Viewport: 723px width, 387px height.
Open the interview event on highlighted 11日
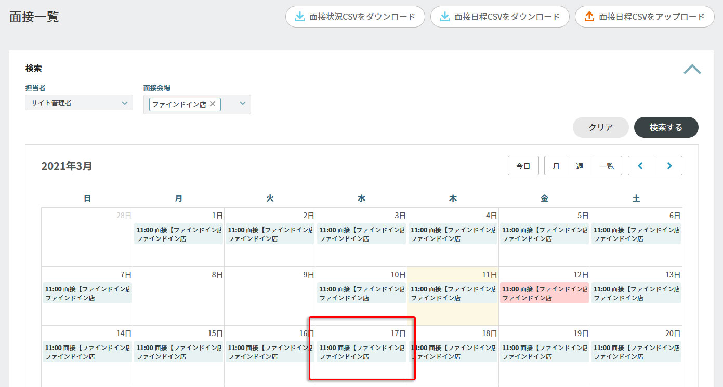pos(453,293)
